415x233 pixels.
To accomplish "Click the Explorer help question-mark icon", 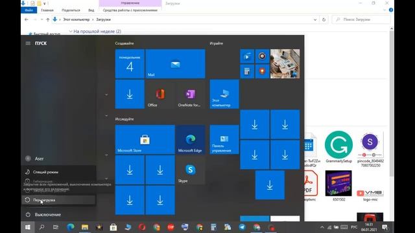I will (x=391, y=10).
